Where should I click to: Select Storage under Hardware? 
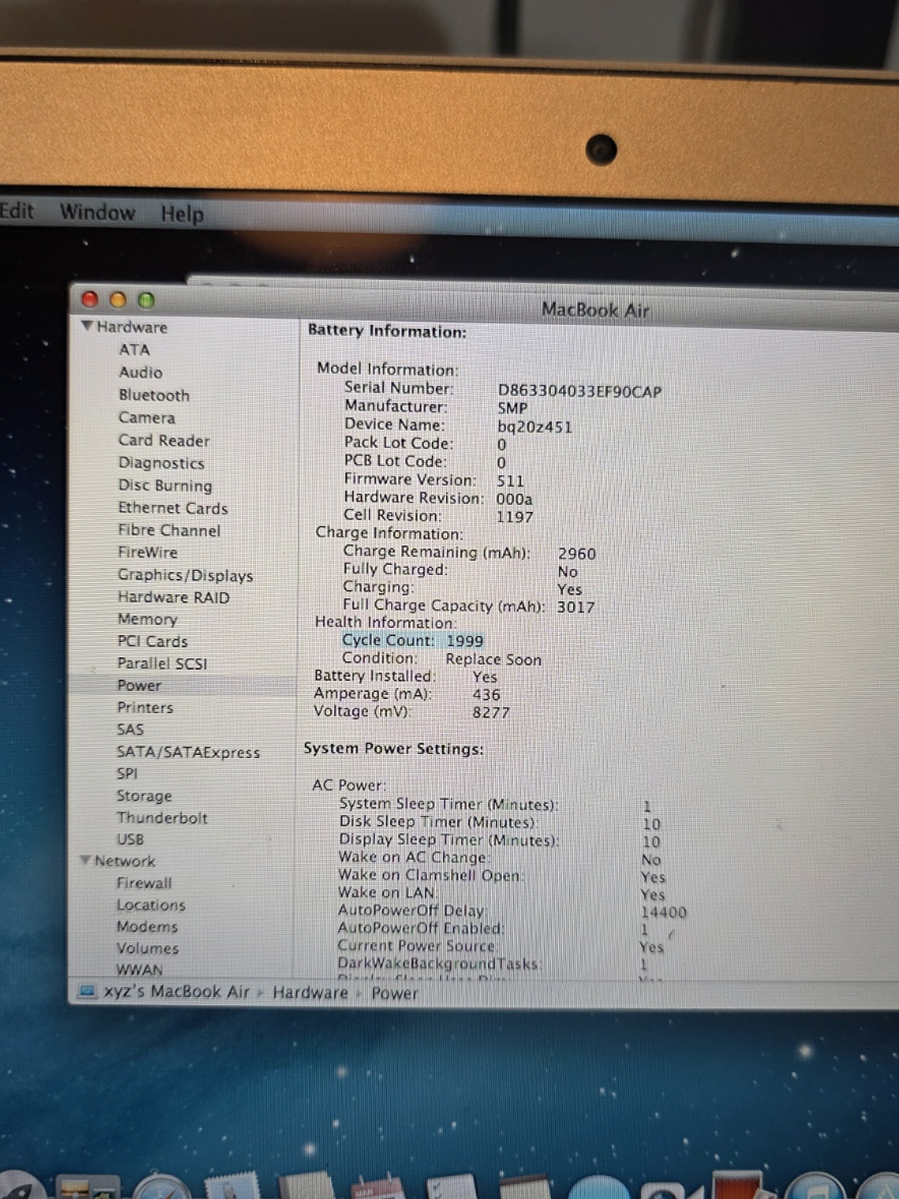144,797
